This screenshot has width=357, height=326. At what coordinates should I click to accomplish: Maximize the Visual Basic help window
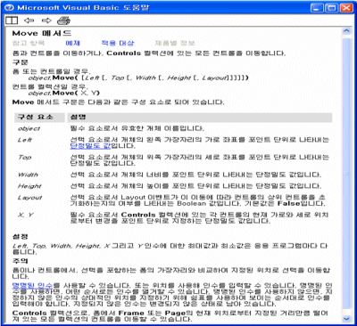tap(331, 8)
